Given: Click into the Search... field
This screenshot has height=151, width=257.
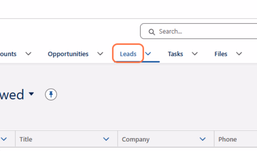Looking at the screenshot, I should [x=199, y=31].
